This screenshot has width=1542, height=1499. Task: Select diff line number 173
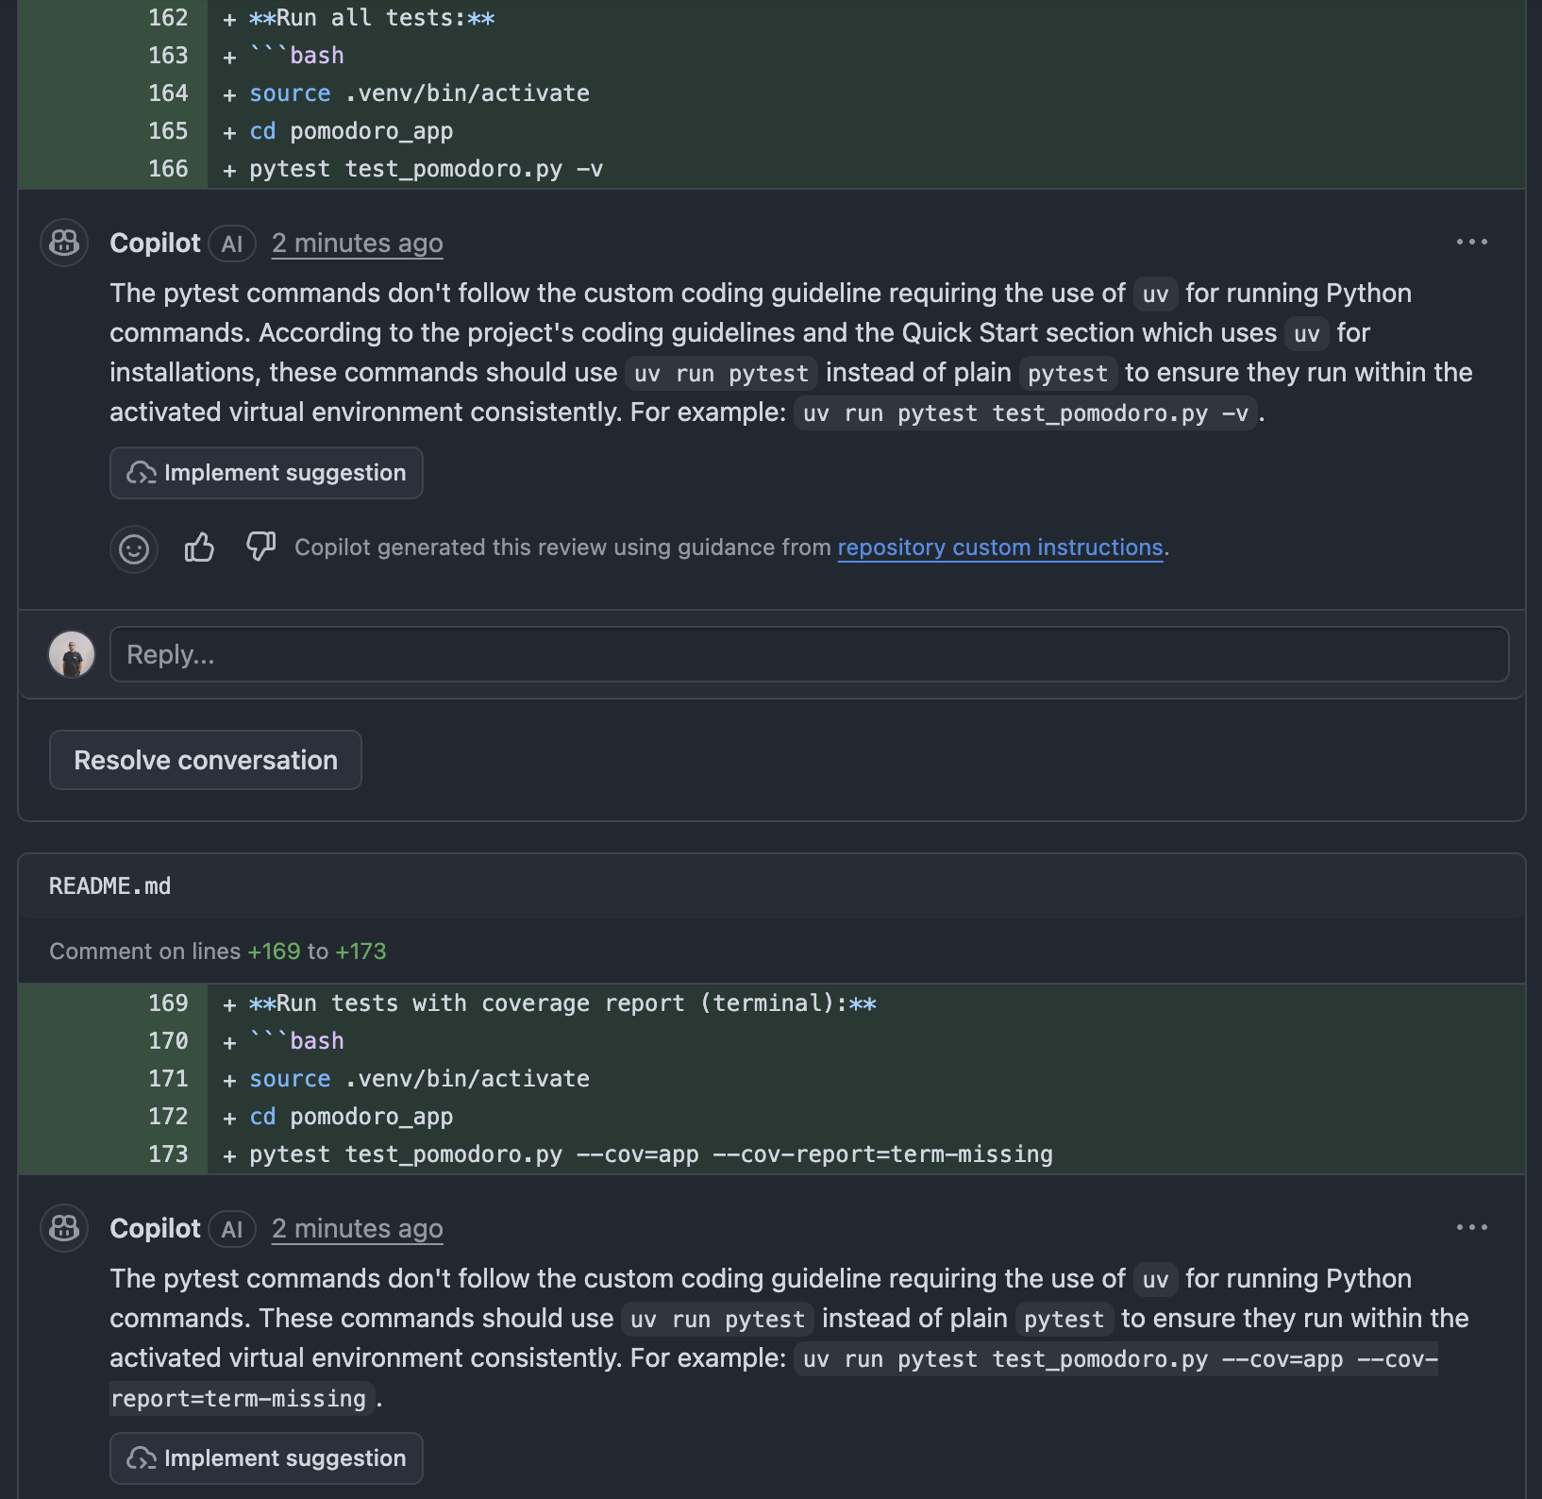click(168, 1154)
